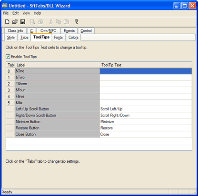Uncheck the Enable ToolTips checkbox

tap(8, 57)
